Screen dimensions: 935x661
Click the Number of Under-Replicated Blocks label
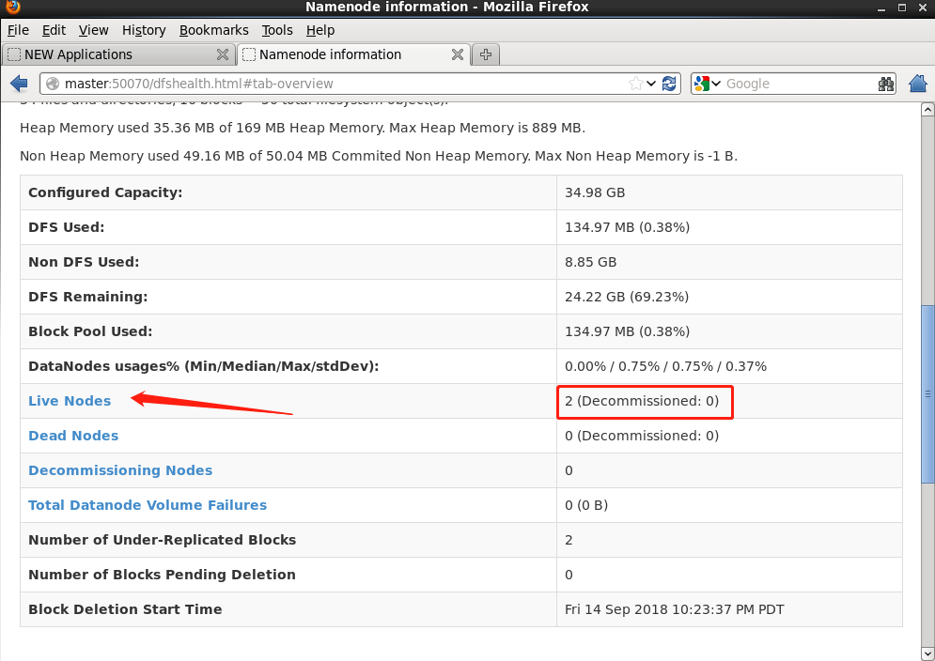point(163,539)
